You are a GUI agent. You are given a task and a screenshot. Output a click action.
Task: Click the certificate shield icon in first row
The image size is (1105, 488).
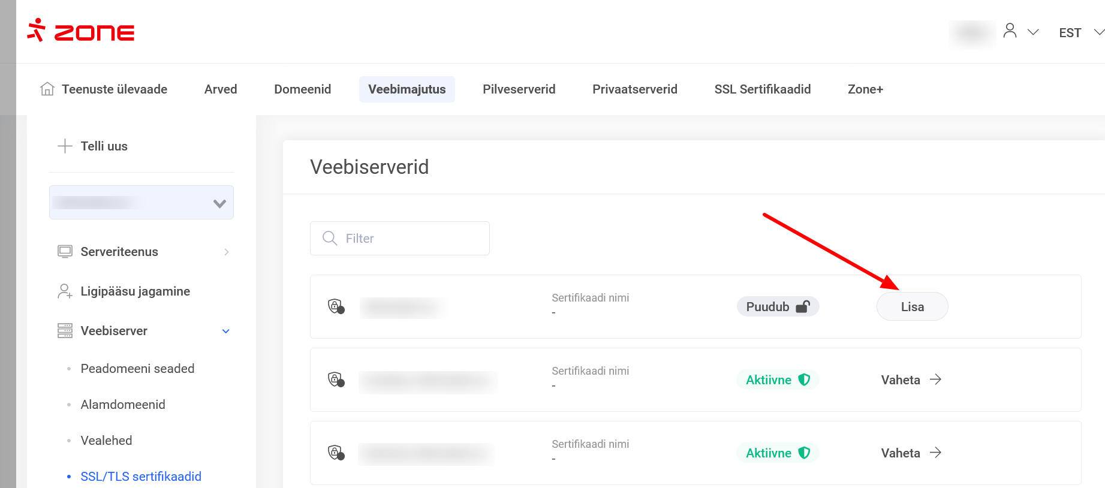336,306
